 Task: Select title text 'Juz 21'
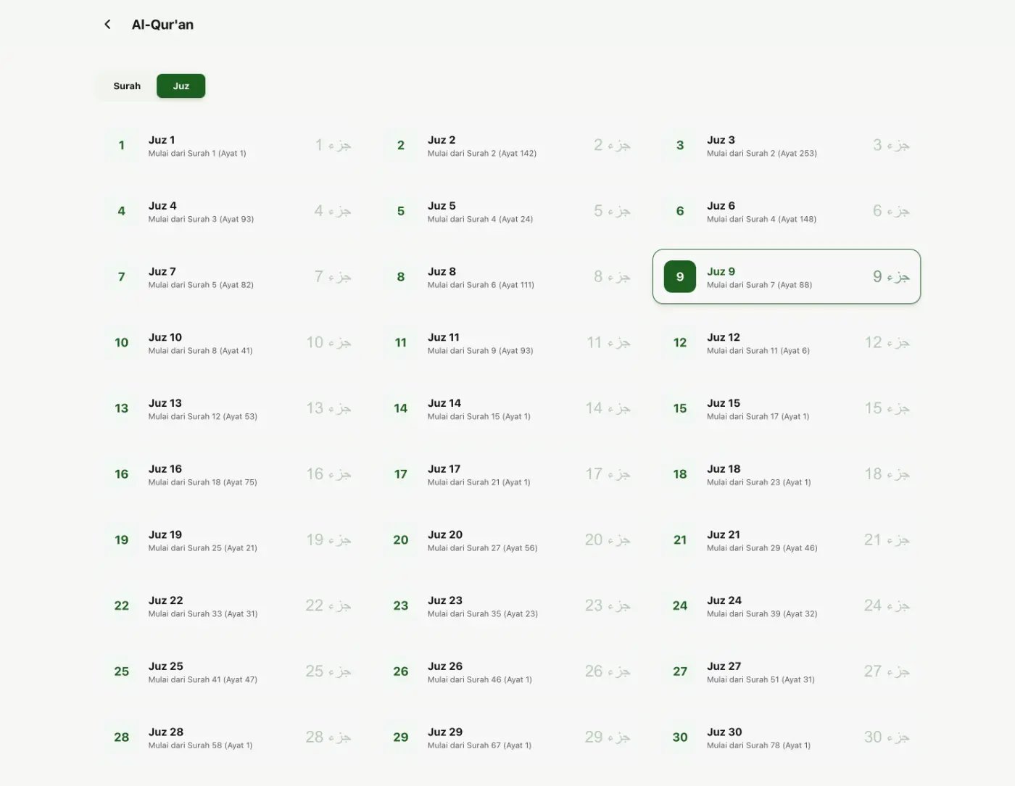(x=724, y=535)
